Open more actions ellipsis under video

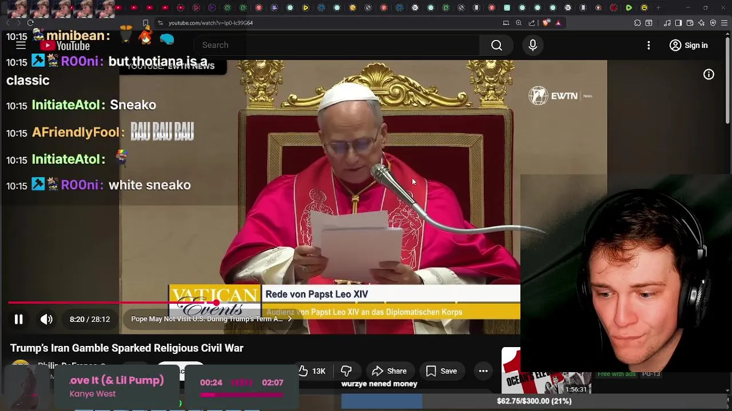pos(483,371)
